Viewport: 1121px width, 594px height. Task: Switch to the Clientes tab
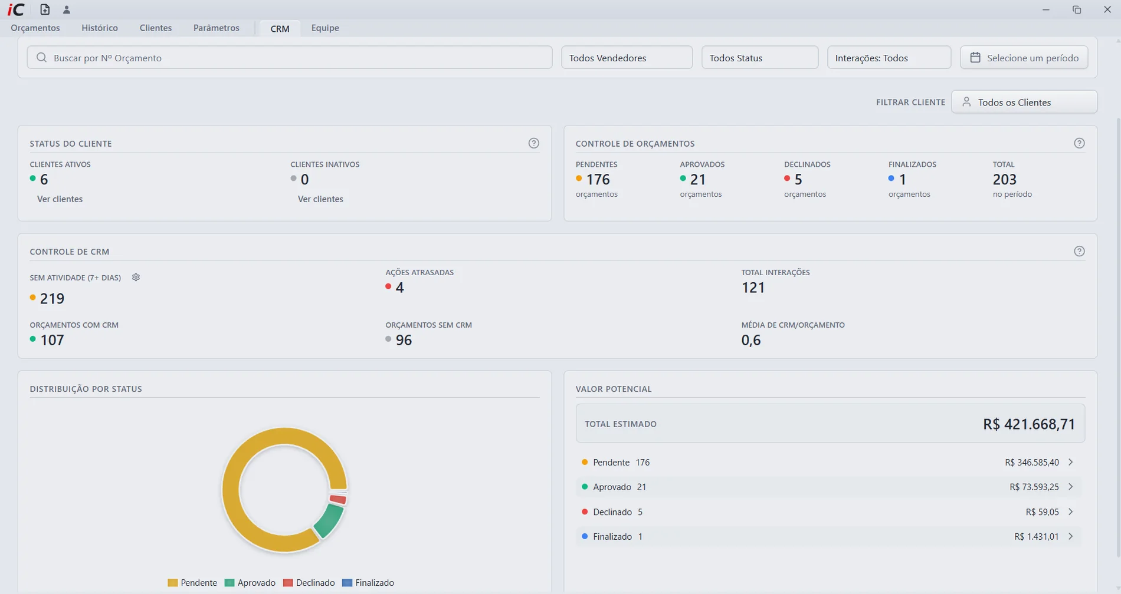pos(156,28)
